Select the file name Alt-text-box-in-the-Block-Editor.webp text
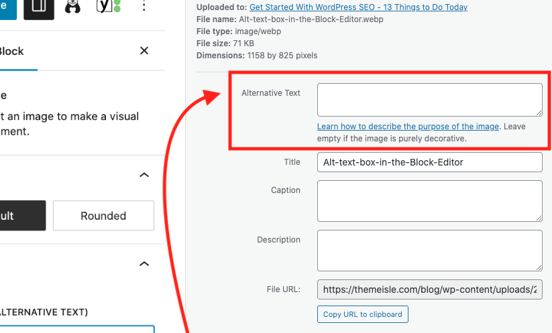The image size is (552, 333). [311, 19]
